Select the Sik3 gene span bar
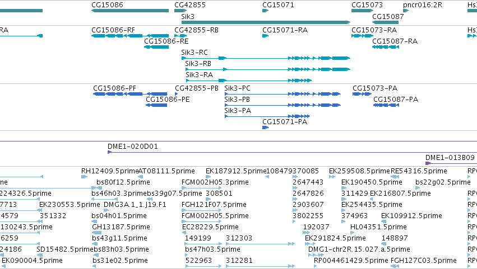Image resolution: width=477 pixels, height=269 pixels. point(266,22)
